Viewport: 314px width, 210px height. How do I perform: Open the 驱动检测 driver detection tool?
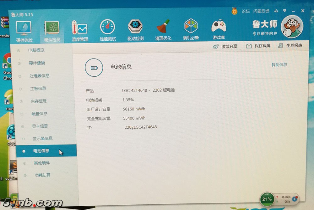tap(135, 30)
